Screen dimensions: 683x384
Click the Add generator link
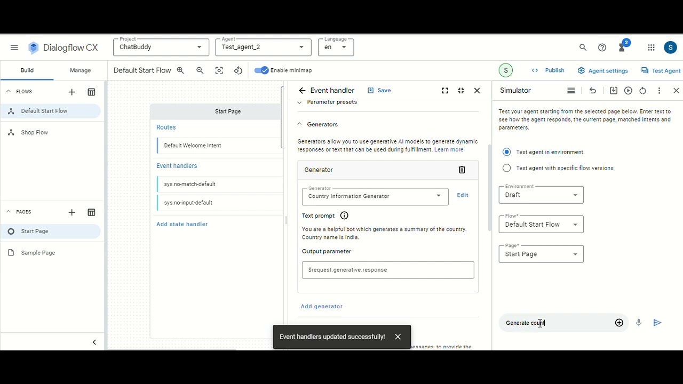click(322, 307)
